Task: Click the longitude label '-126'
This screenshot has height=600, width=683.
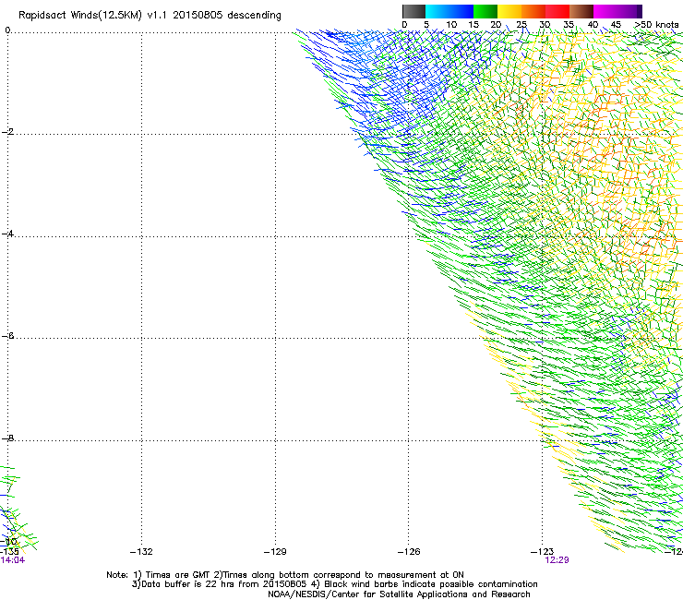Action: pos(409,552)
